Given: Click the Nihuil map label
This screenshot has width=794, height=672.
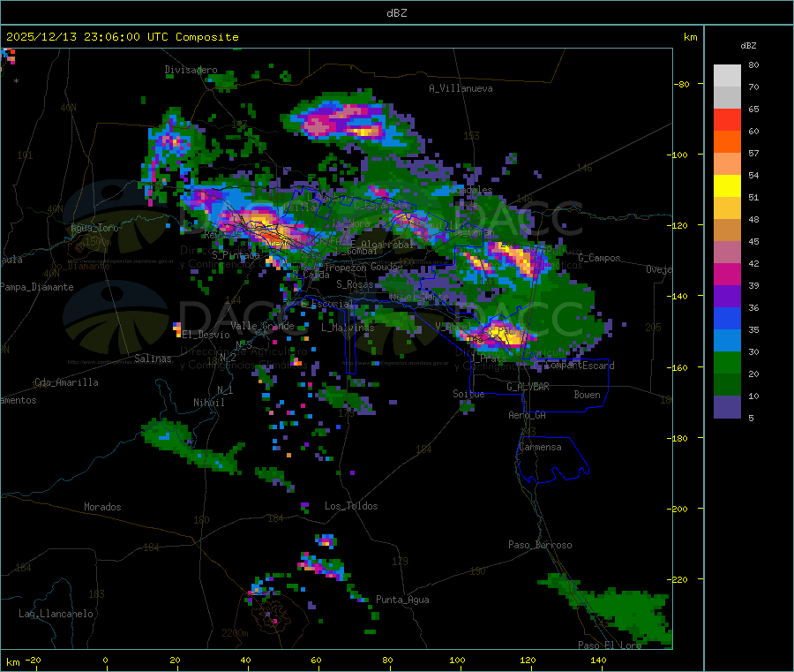Looking at the screenshot, I should 209,403.
